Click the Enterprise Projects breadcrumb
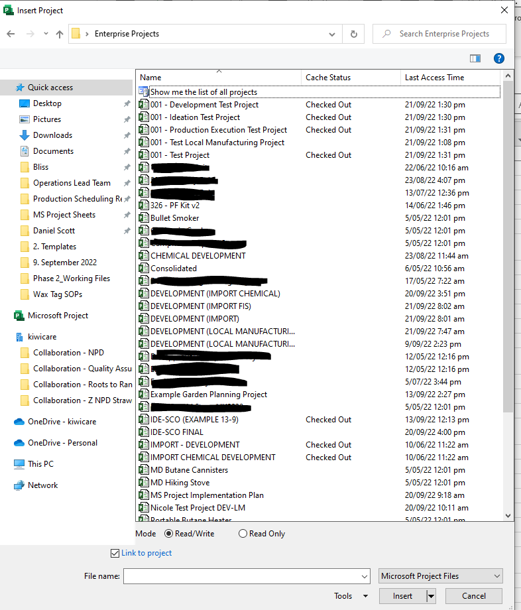The image size is (521, 610). point(127,34)
